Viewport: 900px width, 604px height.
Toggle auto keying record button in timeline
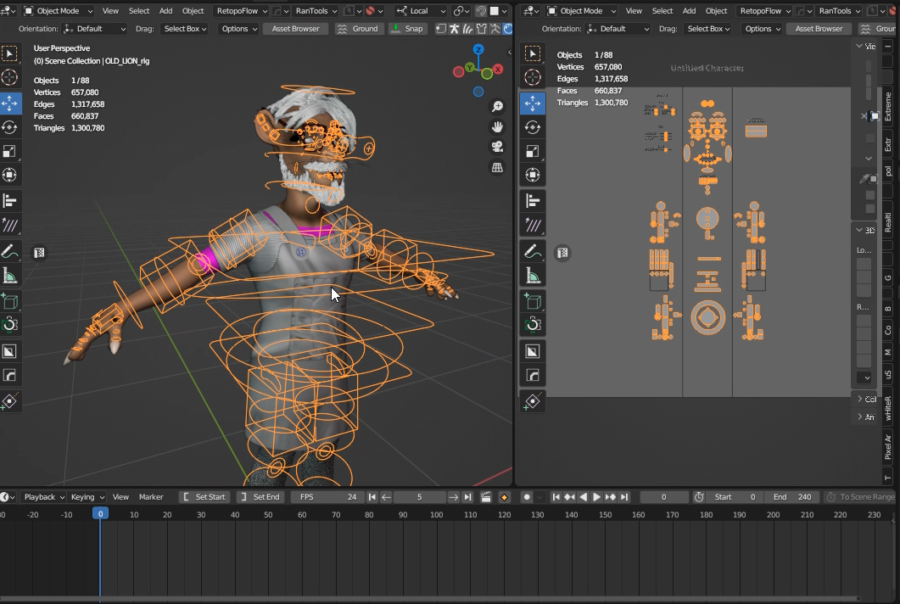527,497
